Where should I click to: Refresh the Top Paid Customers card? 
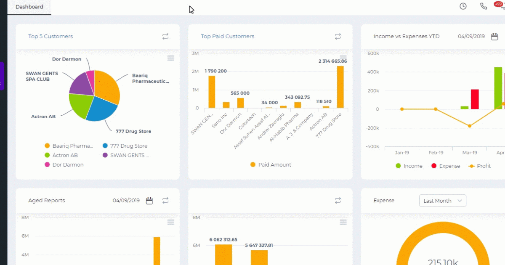tap(338, 37)
